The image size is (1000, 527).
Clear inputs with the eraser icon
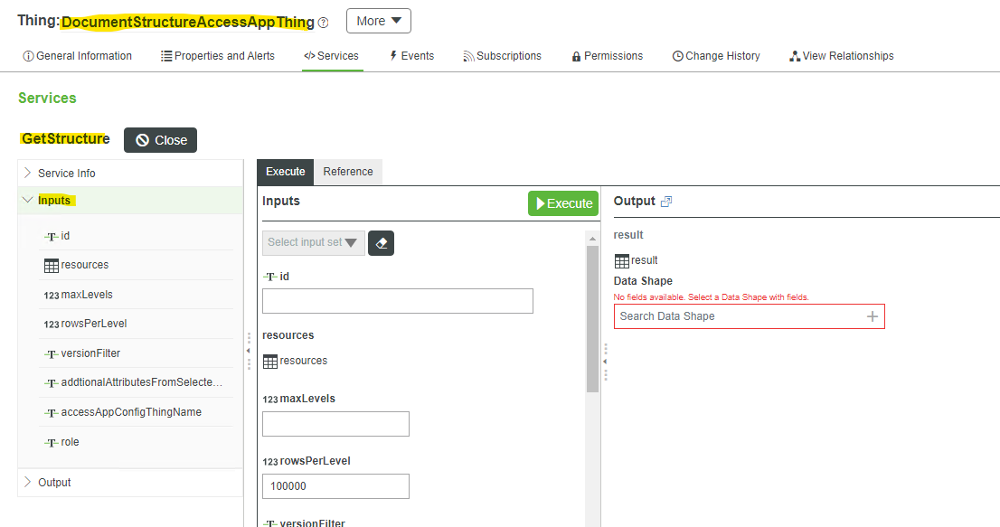coord(381,242)
